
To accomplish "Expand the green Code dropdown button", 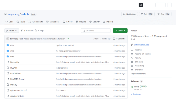I will click(x=120, y=31).
